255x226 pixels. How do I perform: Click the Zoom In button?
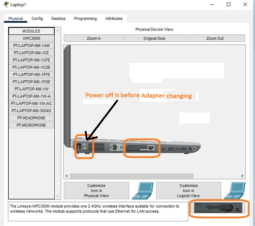pos(94,38)
